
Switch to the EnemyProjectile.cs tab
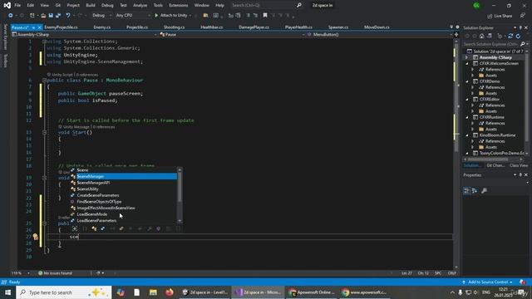coord(61,27)
